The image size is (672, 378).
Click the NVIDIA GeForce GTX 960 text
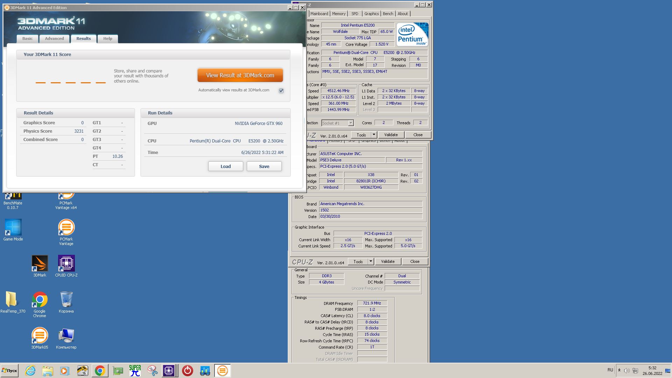tap(258, 124)
